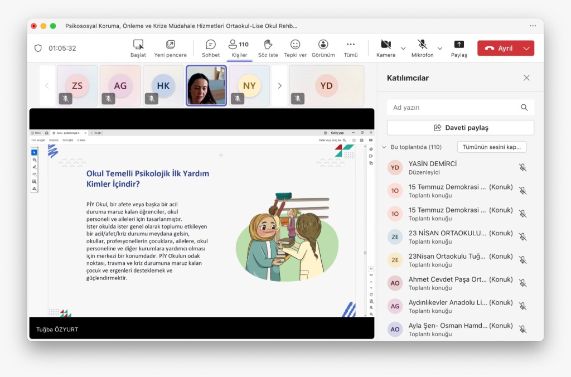Click the Daveti paylaş button
This screenshot has height=377, width=571.
point(460,128)
